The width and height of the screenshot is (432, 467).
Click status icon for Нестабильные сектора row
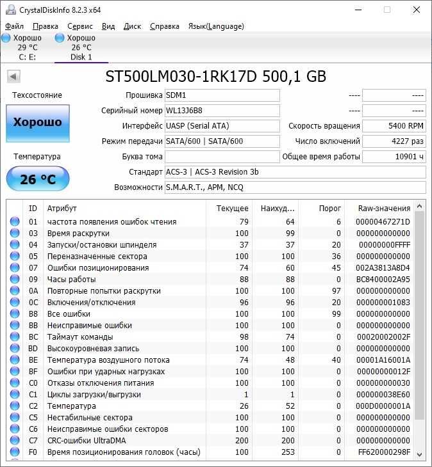tap(15, 417)
